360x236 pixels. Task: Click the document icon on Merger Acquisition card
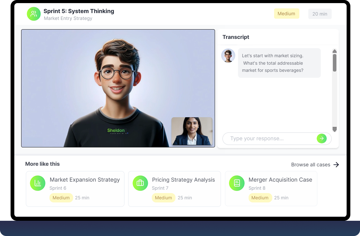[237, 183]
